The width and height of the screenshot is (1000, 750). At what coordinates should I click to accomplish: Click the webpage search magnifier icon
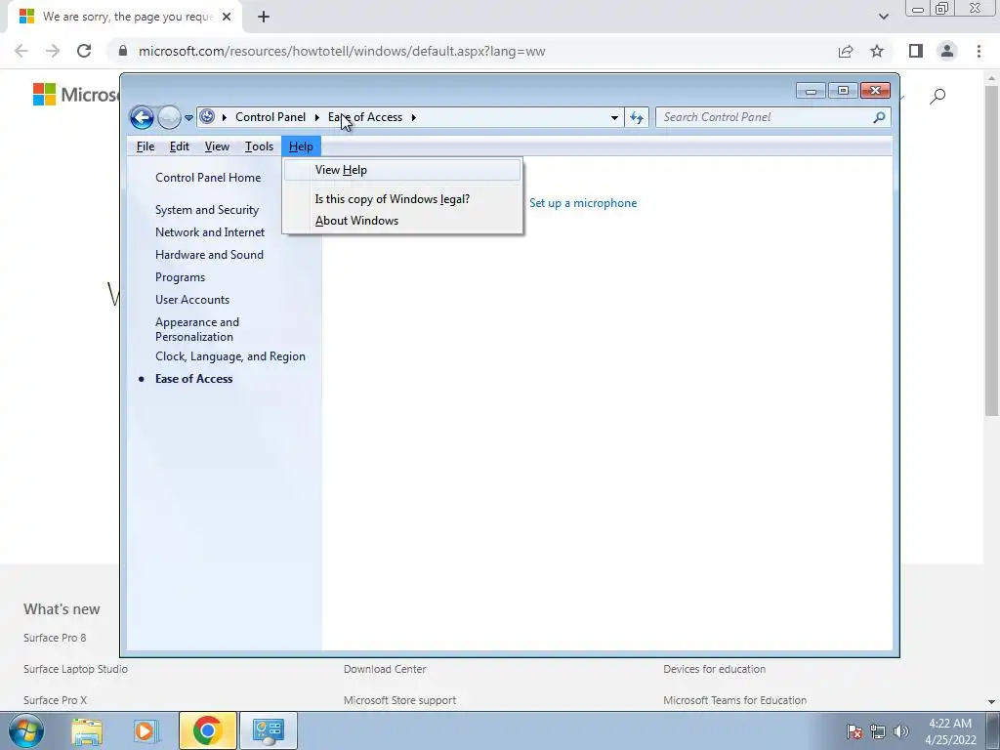[x=937, y=97]
